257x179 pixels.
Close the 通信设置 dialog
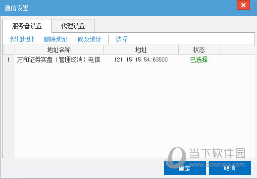243,5
